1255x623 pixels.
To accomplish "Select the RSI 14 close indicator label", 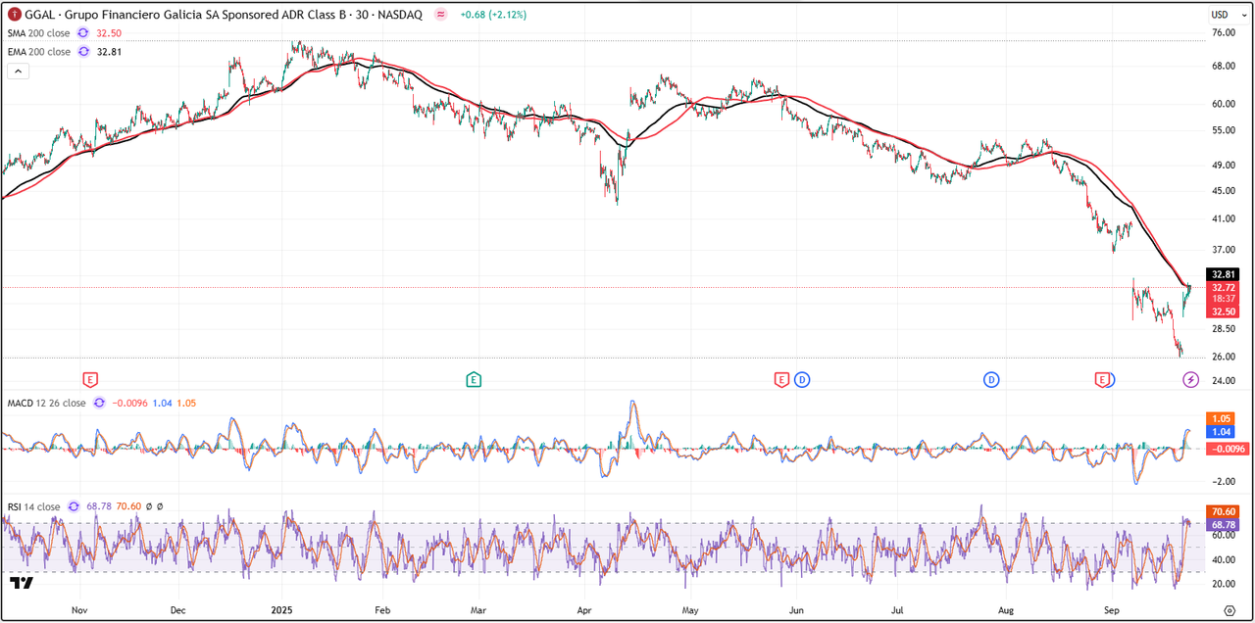I will [33, 506].
